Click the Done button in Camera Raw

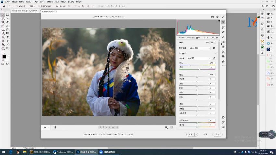[x=218, y=135]
